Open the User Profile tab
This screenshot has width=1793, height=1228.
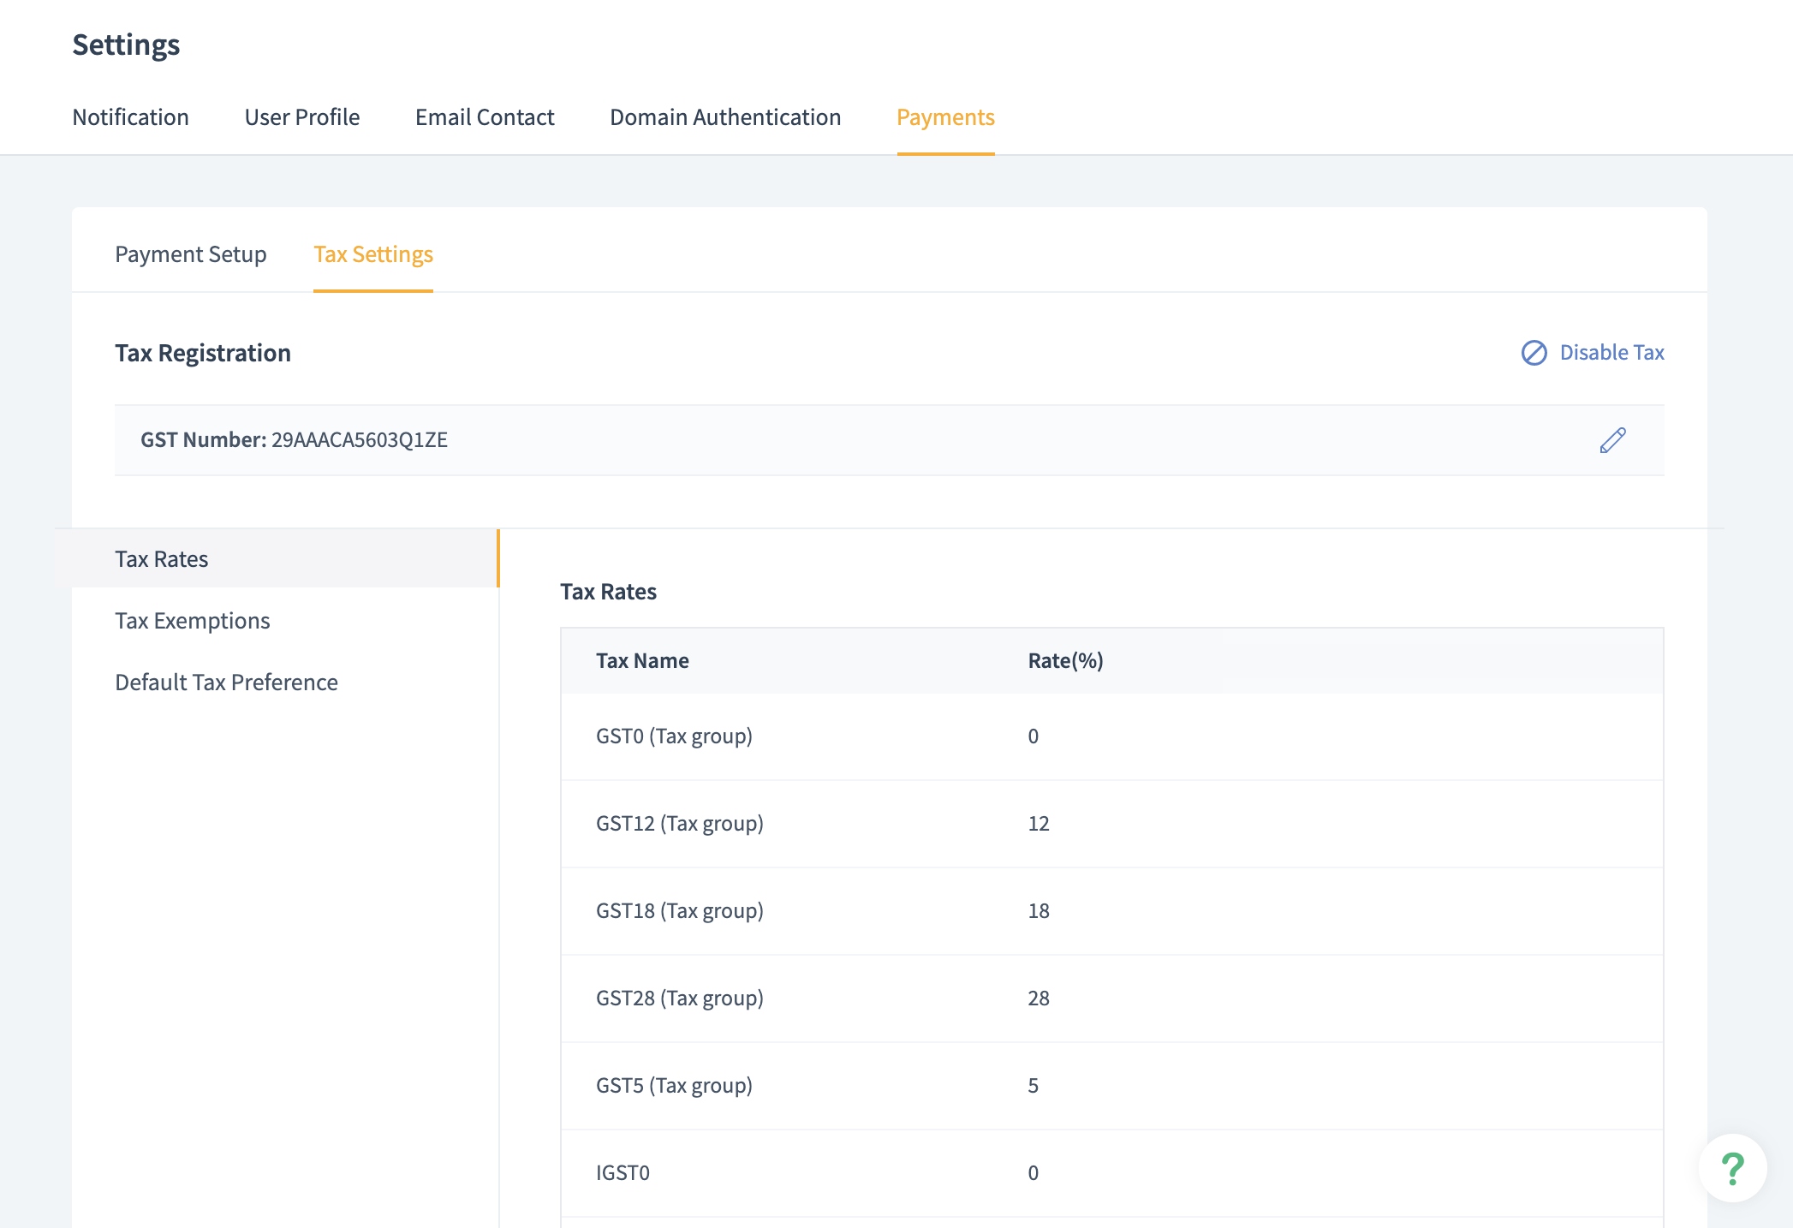point(301,117)
